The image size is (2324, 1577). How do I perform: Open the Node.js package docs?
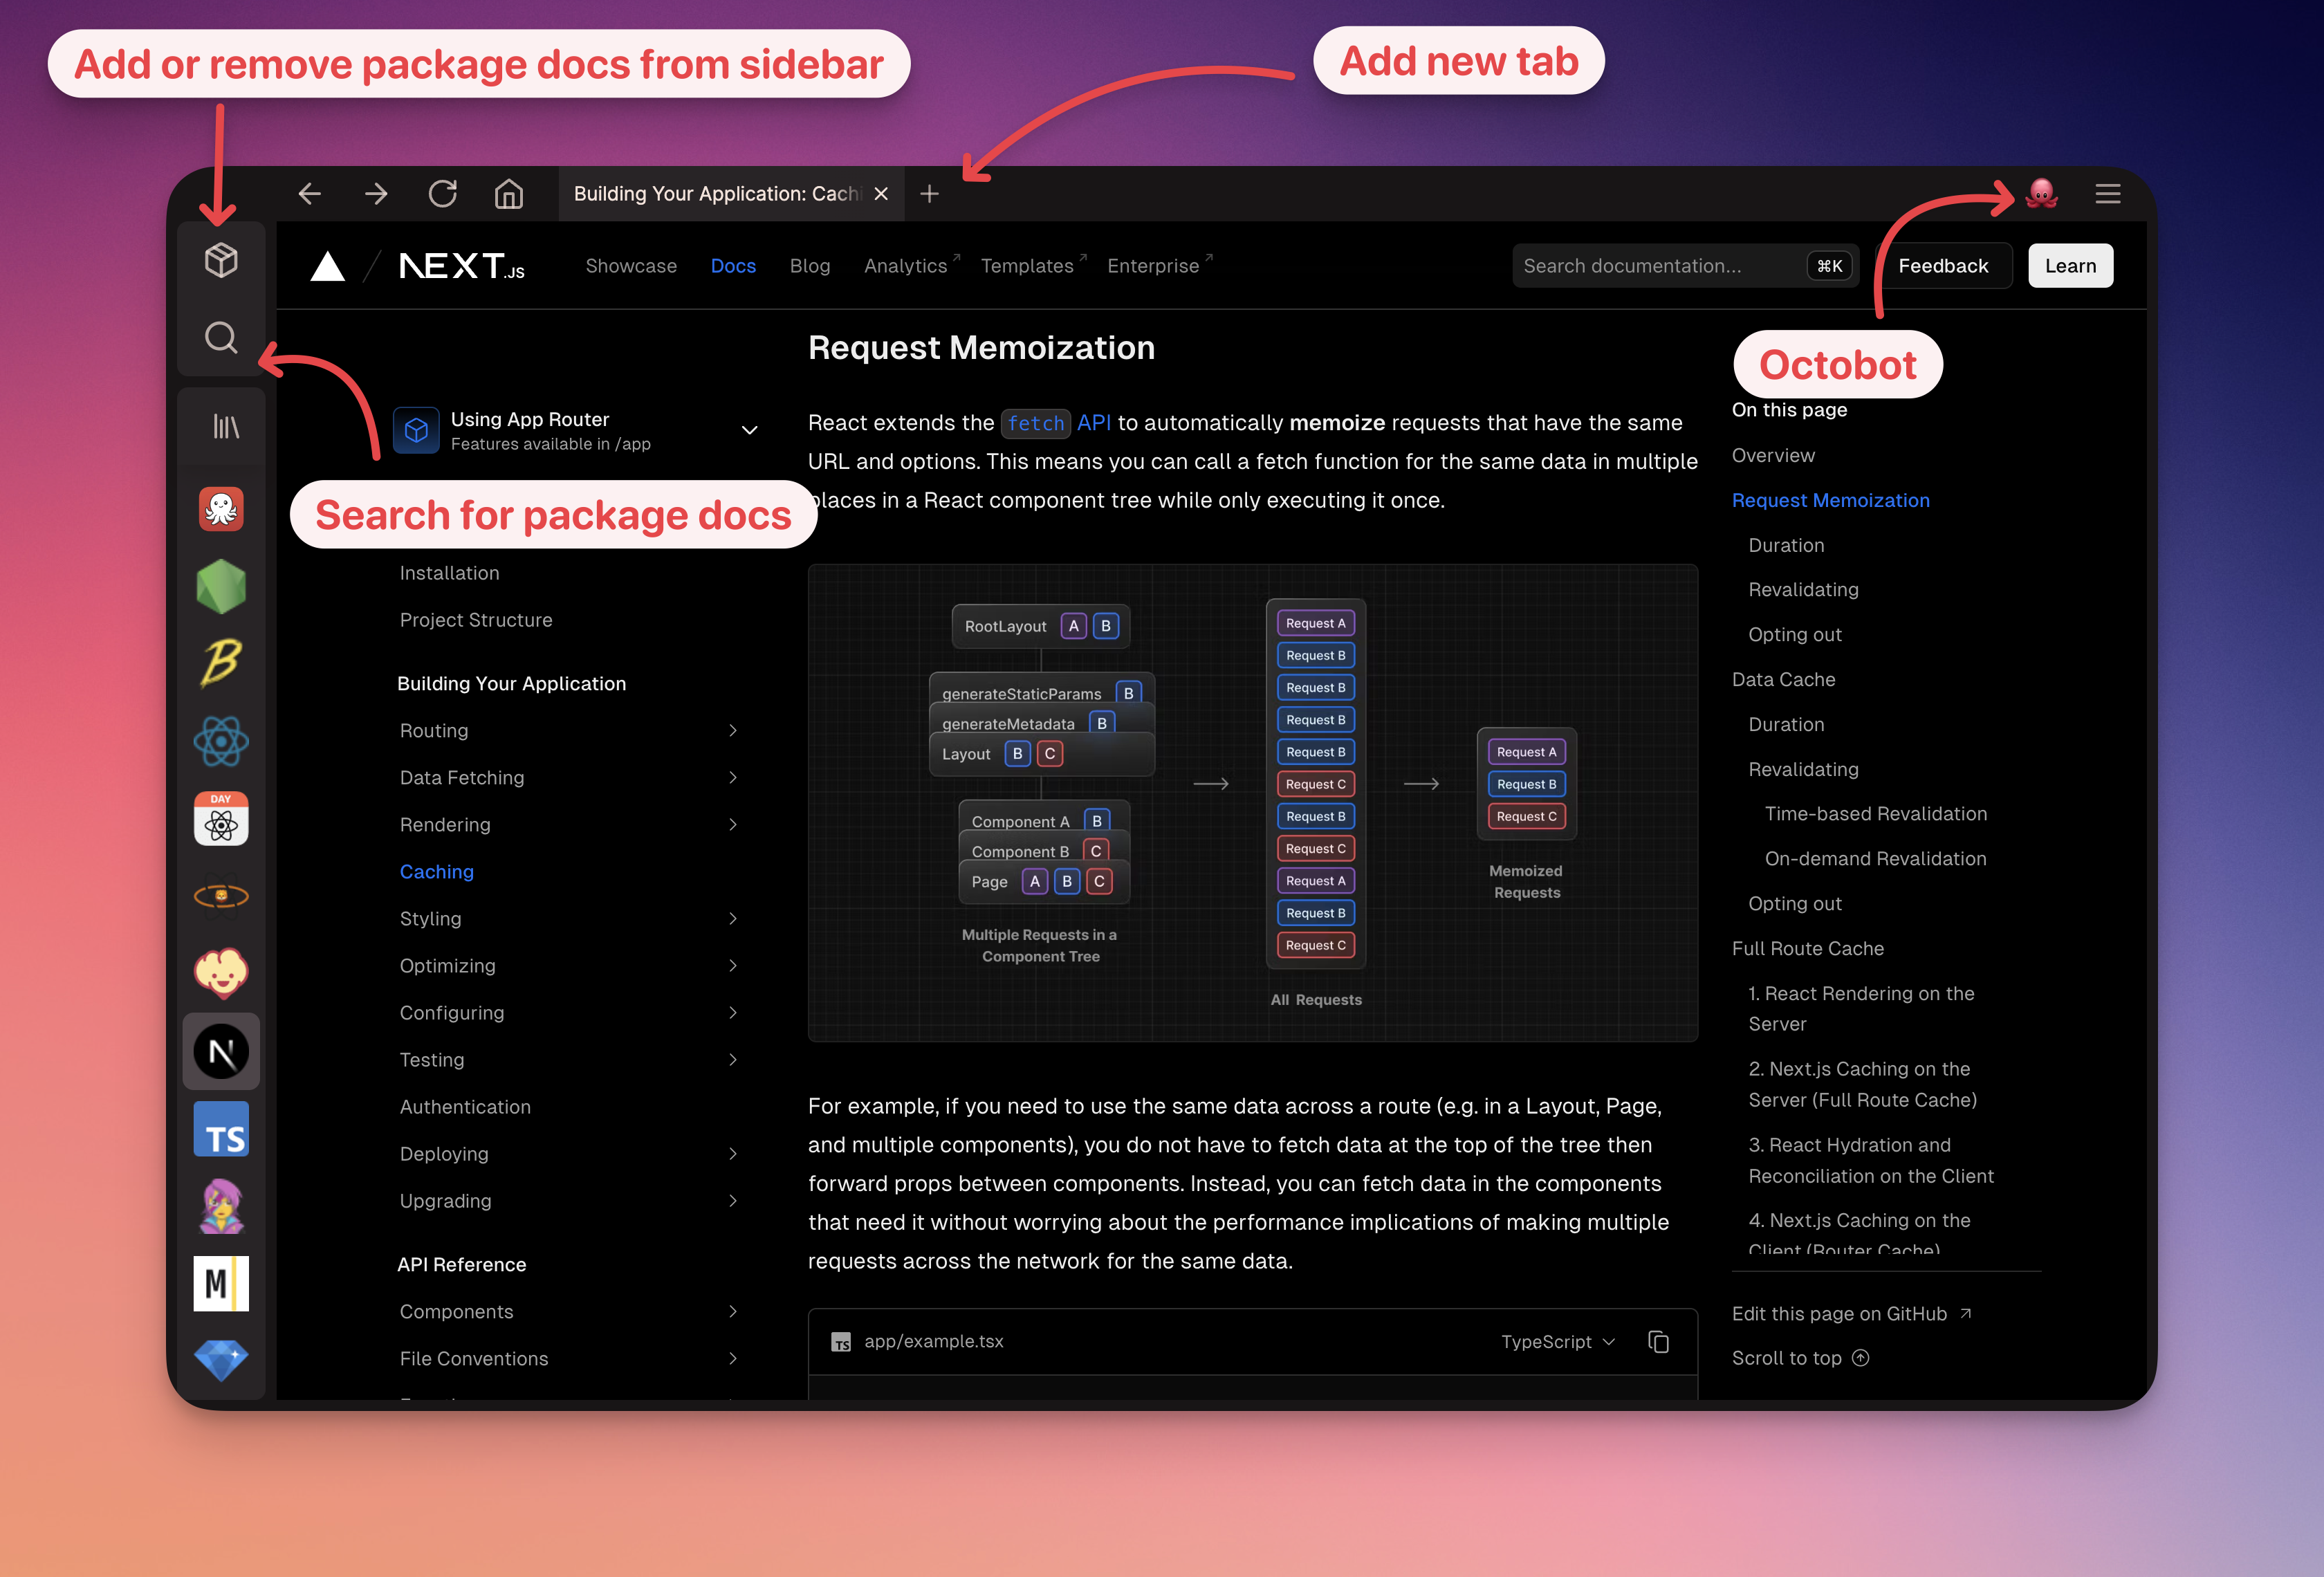(221, 586)
